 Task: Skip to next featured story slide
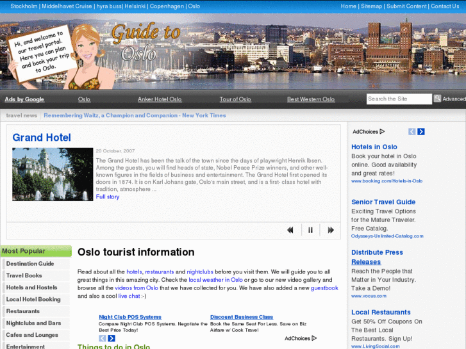pos(331,230)
